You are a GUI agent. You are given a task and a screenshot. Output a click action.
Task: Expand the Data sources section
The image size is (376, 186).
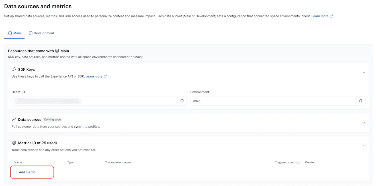pyautogui.click(x=364, y=123)
